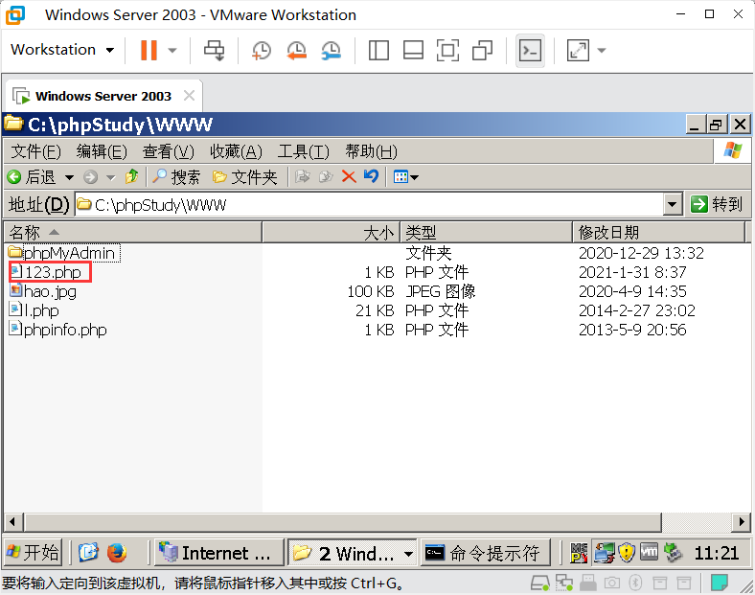Click the VMware Tools tray icon
The height and width of the screenshot is (595, 755).
(649, 552)
